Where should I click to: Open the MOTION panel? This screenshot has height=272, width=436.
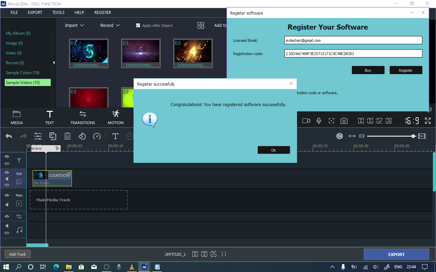pos(116,117)
